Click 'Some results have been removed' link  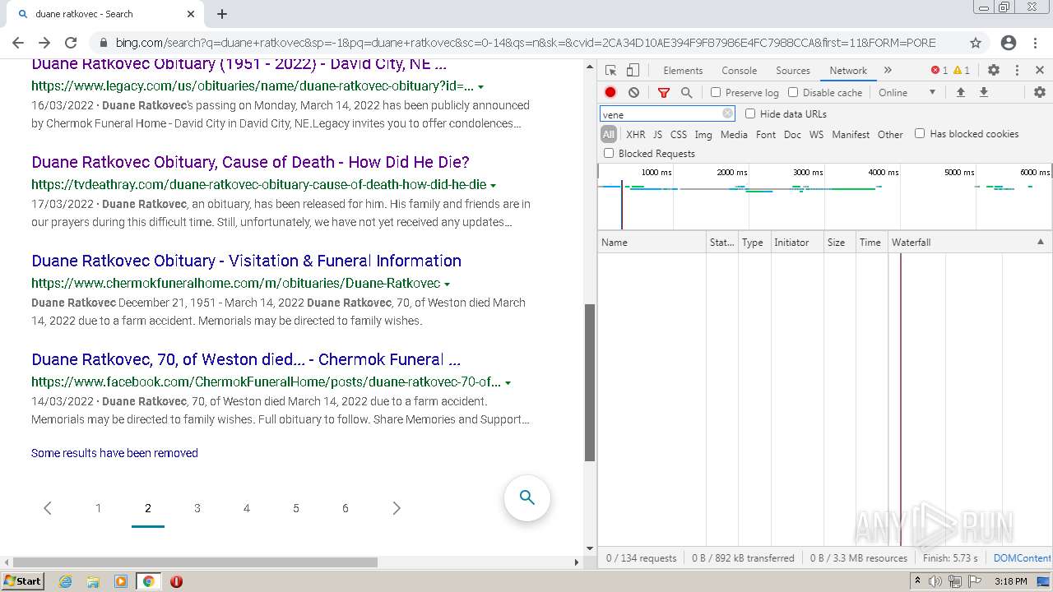[114, 453]
